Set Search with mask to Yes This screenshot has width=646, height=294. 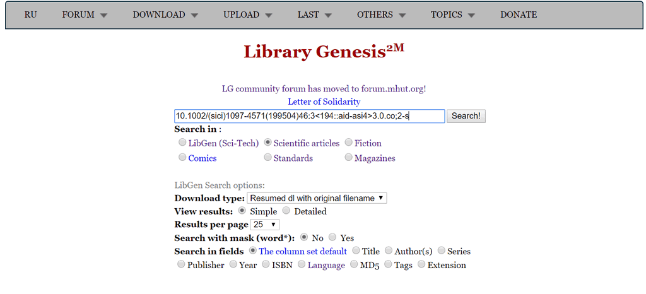pos(333,237)
